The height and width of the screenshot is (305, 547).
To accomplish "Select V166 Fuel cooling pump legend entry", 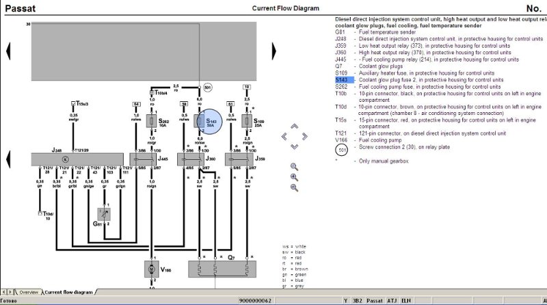I will tap(369, 140).
